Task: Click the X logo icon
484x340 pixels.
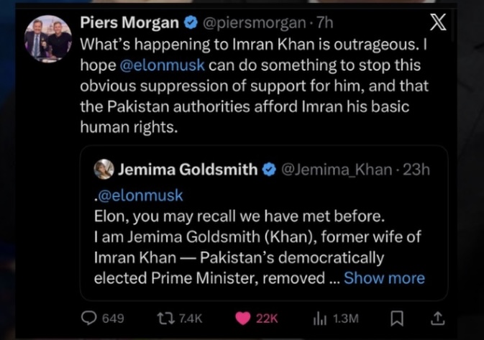Action: point(437,23)
